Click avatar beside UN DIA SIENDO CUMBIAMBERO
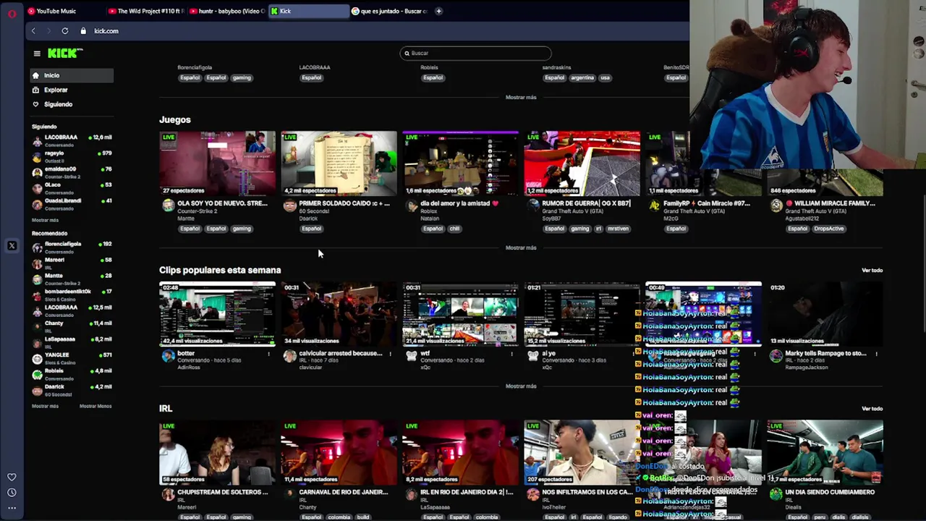Image resolution: width=926 pixels, height=521 pixels. click(x=776, y=494)
